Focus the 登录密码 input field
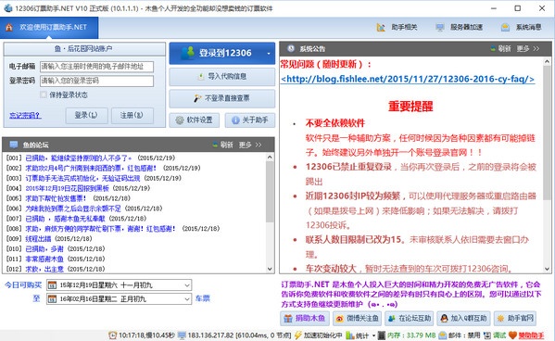 tap(96, 81)
